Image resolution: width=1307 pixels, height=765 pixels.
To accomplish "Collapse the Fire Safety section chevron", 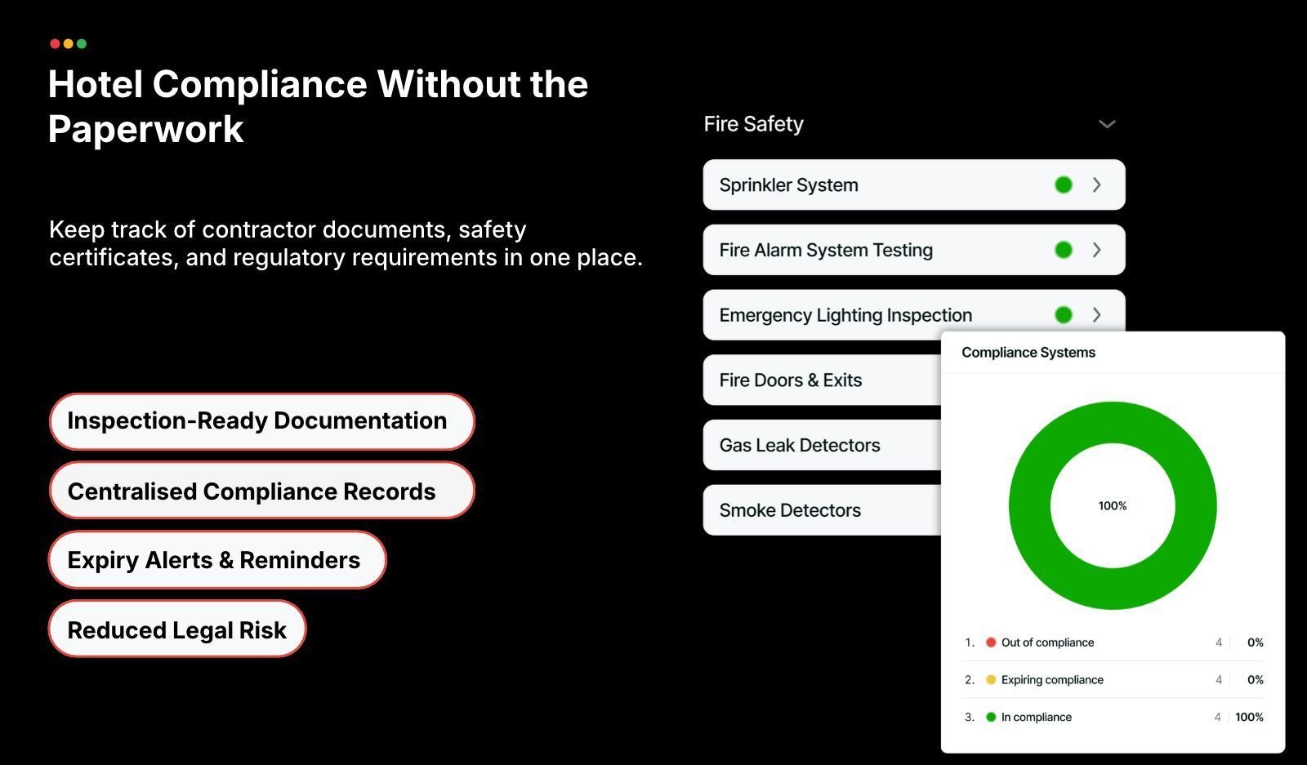I will click(1107, 124).
